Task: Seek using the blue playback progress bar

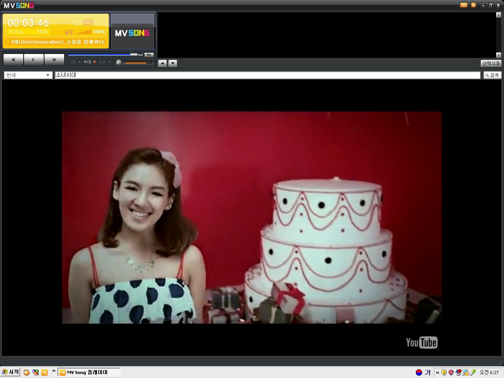Action: 105,55
